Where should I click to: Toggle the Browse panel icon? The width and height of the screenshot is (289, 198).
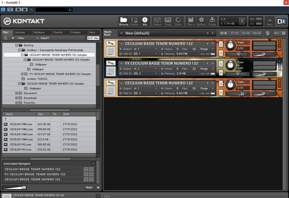pyautogui.click(x=124, y=21)
